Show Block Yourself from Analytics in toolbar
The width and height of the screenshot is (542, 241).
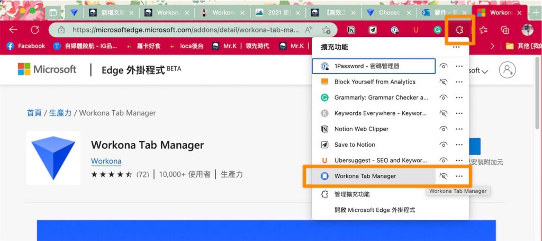point(443,82)
